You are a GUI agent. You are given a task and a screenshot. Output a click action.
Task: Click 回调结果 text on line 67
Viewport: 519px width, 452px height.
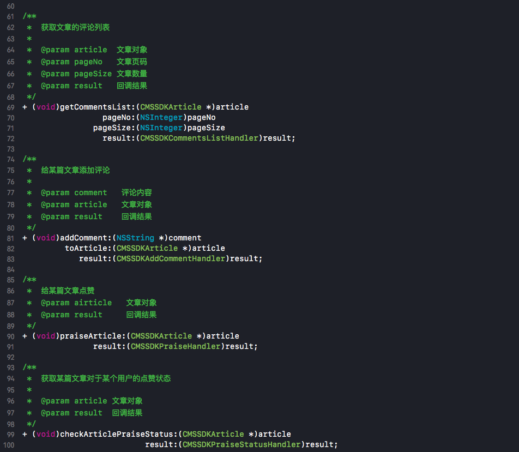132,86
